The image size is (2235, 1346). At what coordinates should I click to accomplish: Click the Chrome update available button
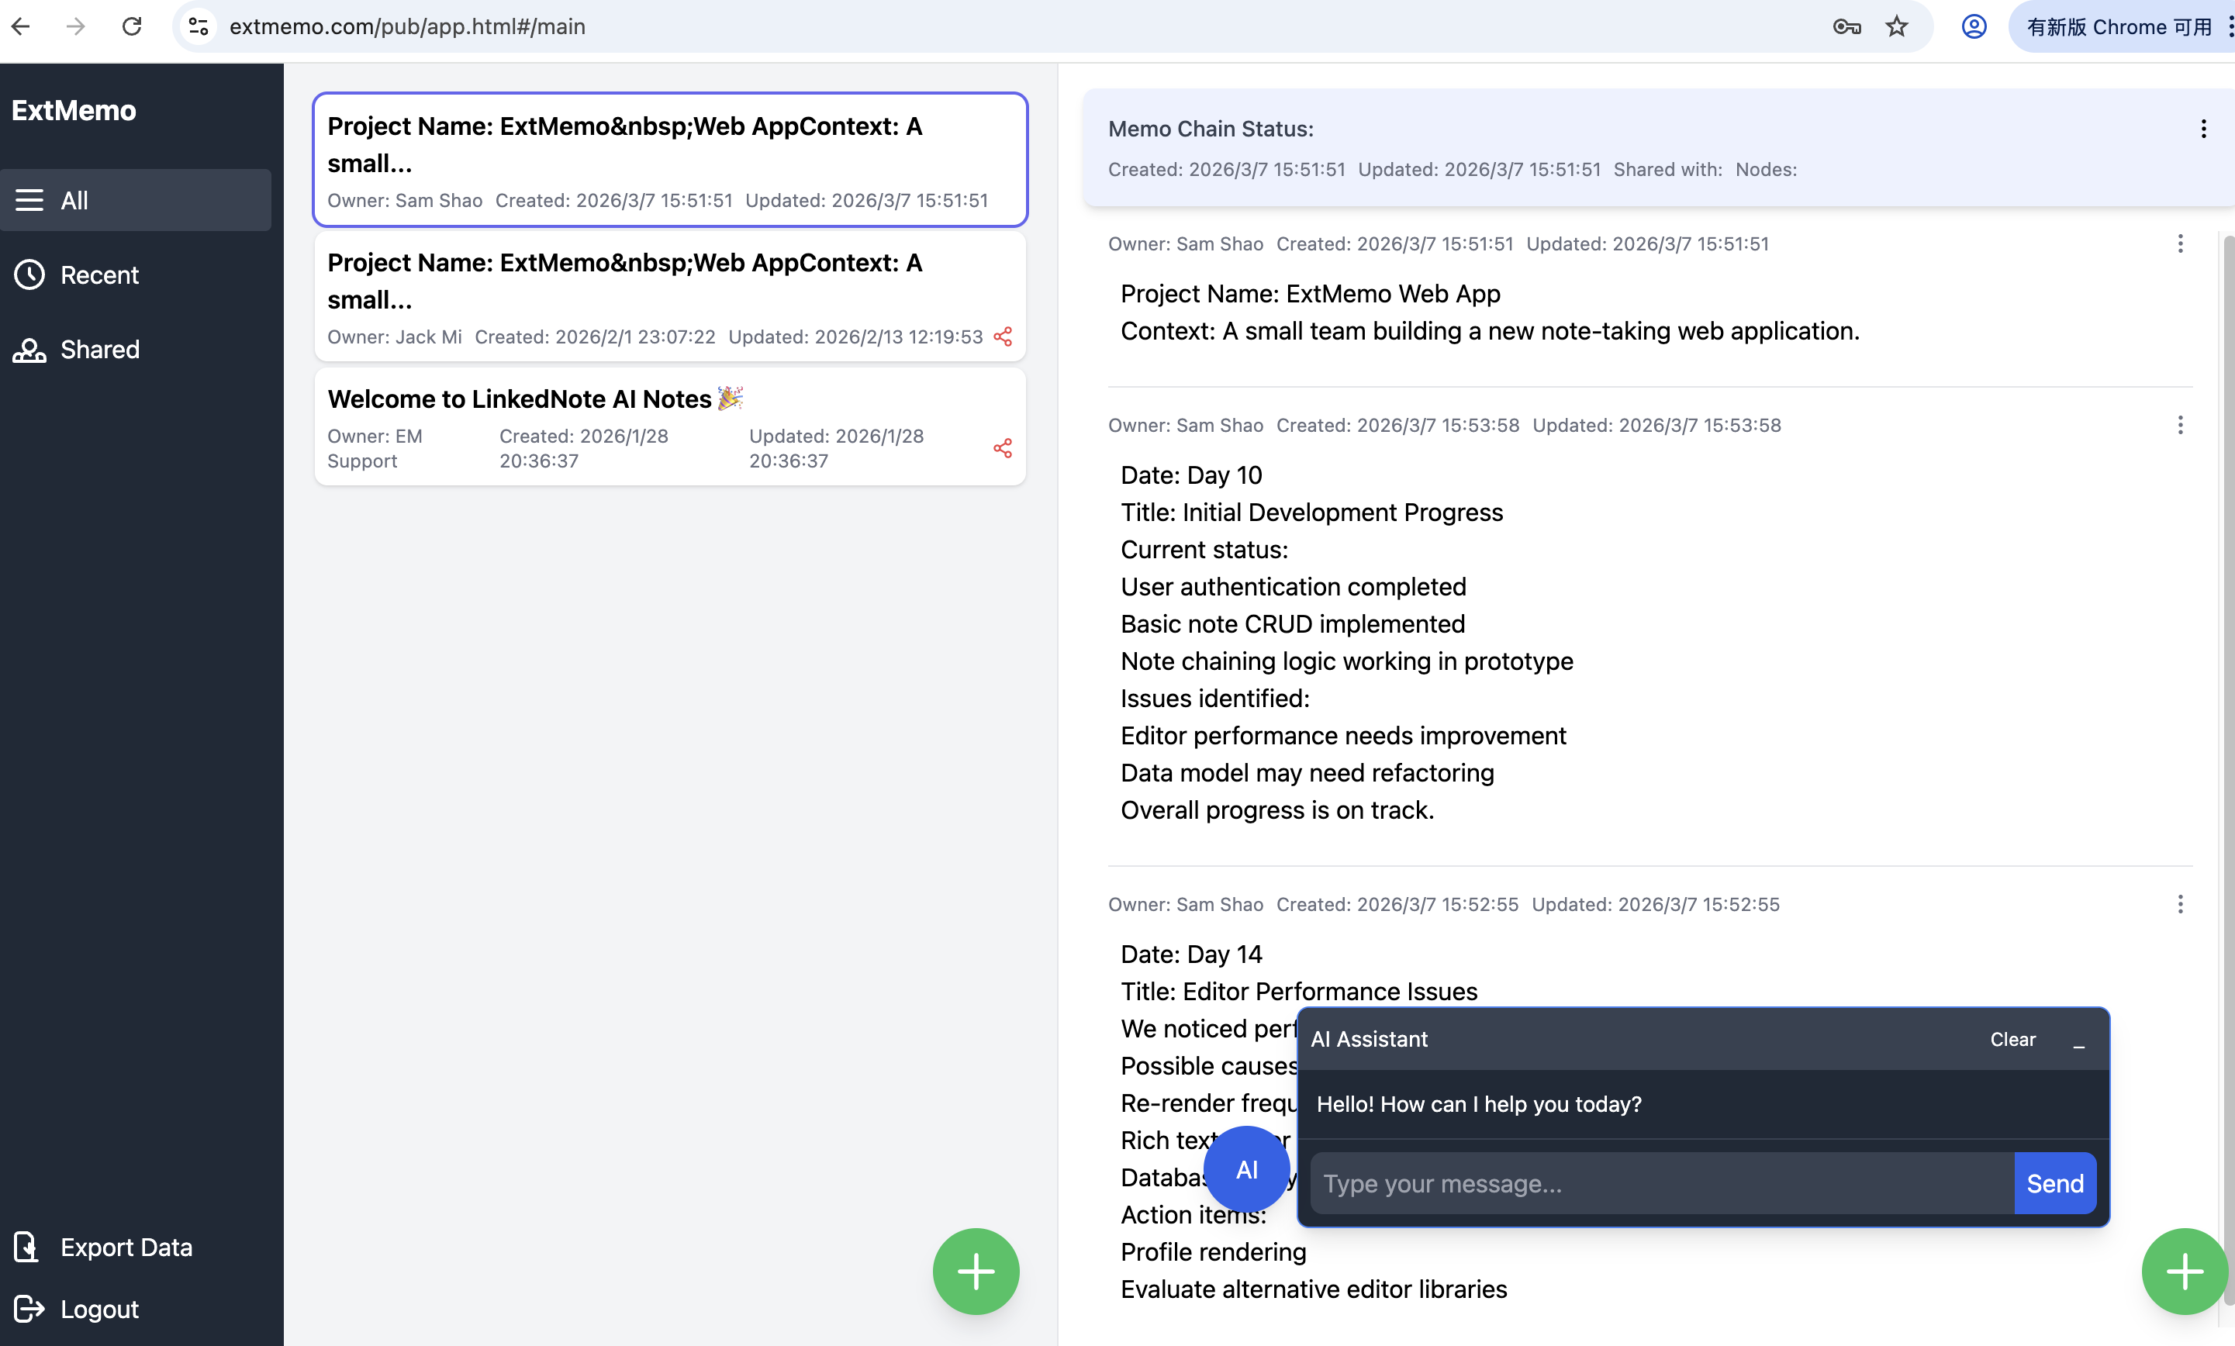pos(2119,26)
